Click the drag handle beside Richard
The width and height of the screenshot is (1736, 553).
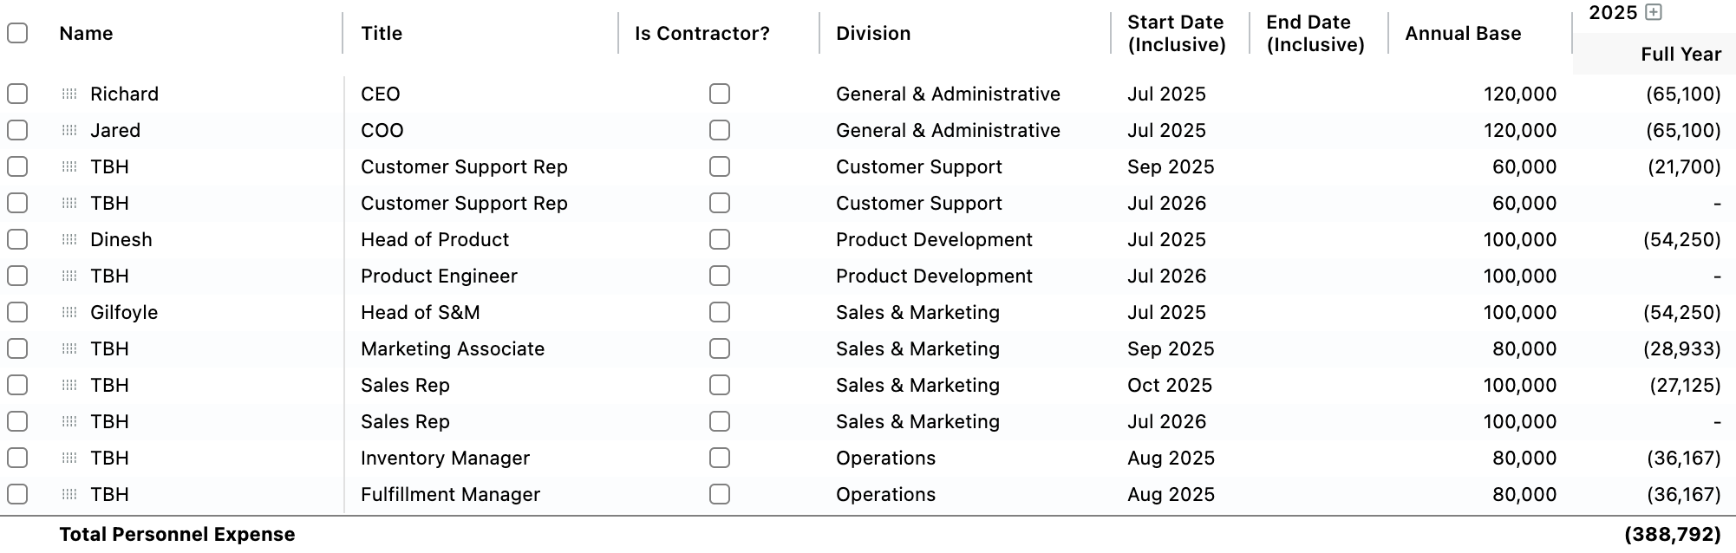point(69,94)
